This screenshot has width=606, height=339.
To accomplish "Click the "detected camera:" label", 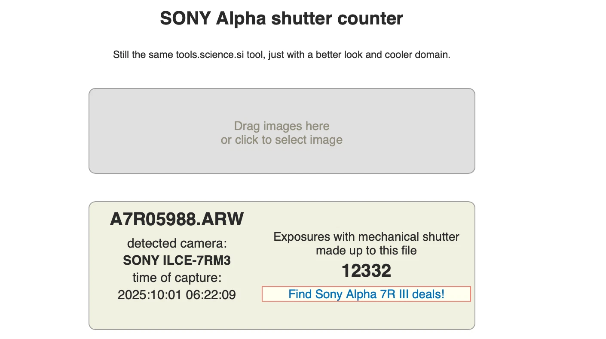I will coord(177,244).
